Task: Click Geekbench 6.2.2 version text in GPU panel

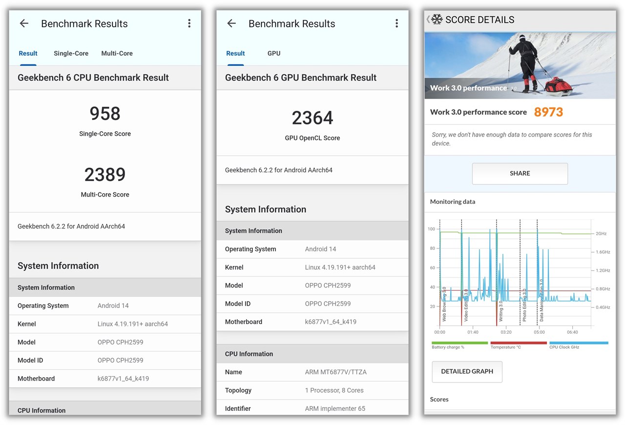Action: click(x=279, y=170)
